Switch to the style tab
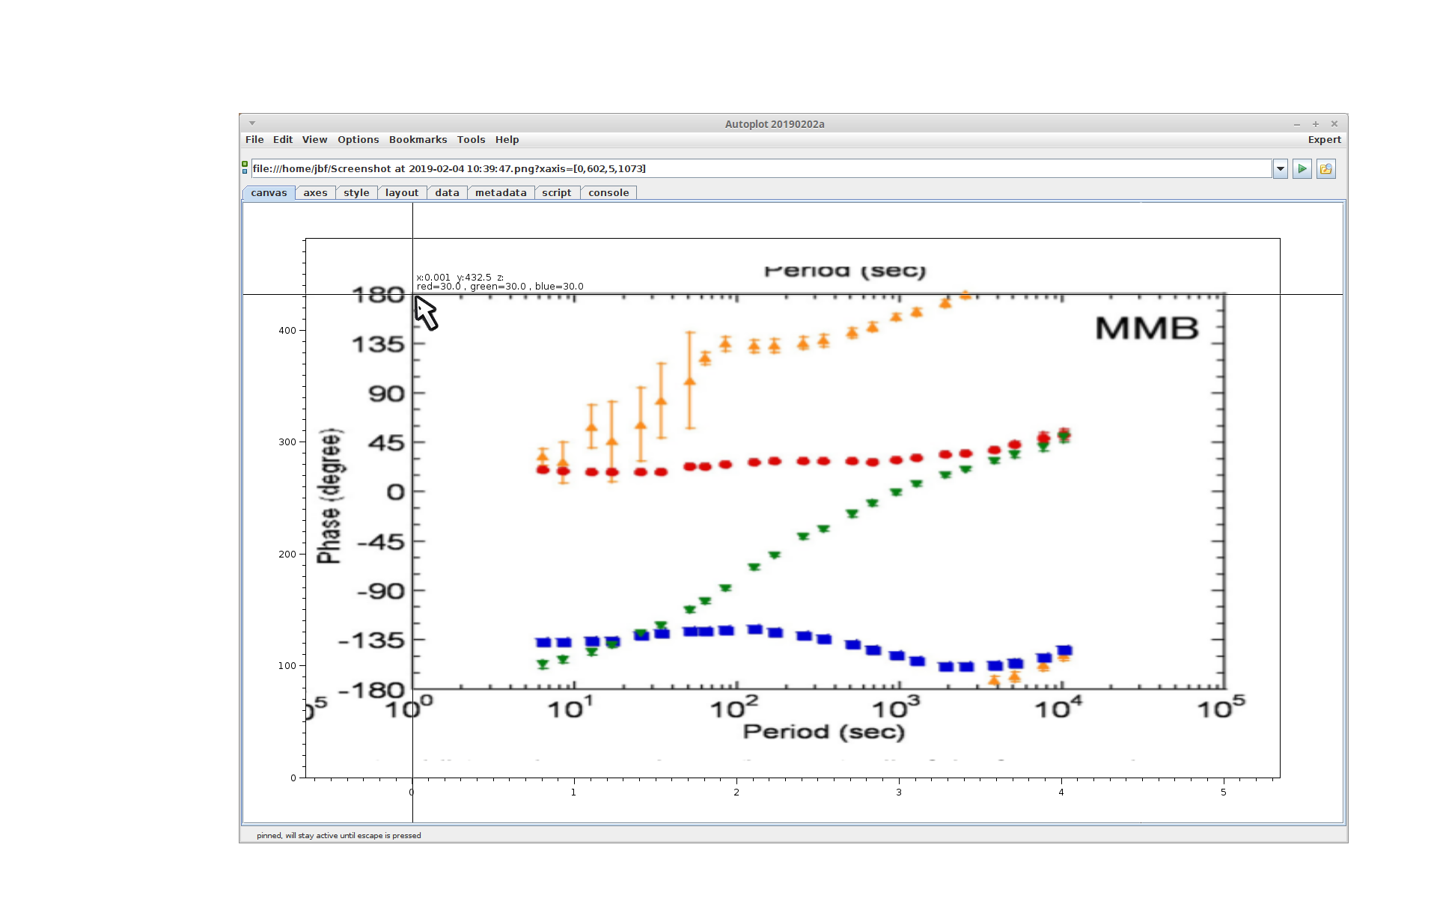The image size is (1437, 898). pyautogui.click(x=356, y=193)
